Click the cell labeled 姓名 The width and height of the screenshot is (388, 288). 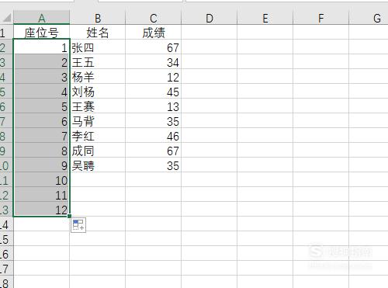pos(98,32)
